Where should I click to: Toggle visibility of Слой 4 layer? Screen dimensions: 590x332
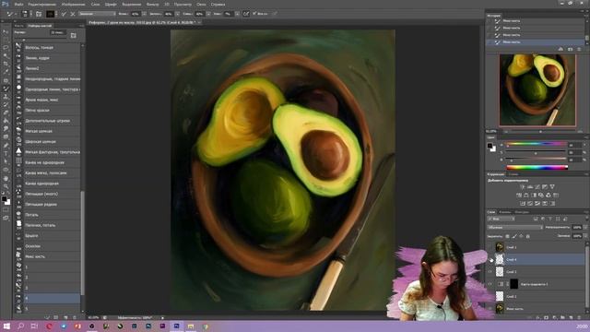[490, 259]
